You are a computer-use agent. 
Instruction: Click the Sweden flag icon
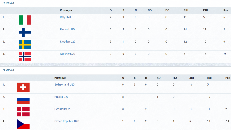tap(25, 44)
